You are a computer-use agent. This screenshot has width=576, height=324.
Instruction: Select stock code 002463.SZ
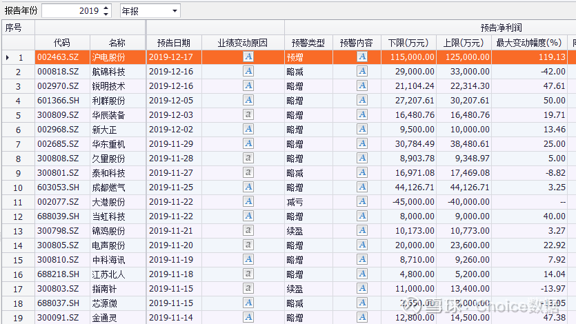(x=58, y=57)
